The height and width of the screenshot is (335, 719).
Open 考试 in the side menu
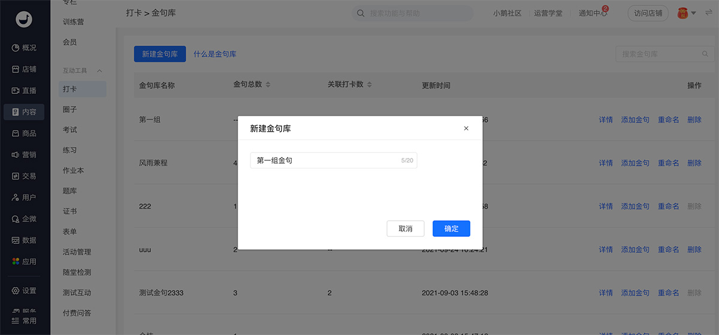coord(70,130)
